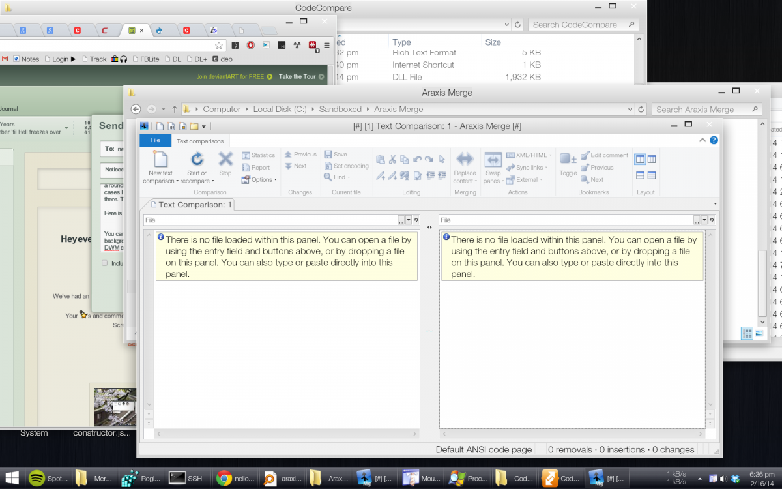Image resolution: width=782 pixels, height=489 pixels.
Task: Click the open folder icon in quick access toolbar
Action: (x=194, y=126)
